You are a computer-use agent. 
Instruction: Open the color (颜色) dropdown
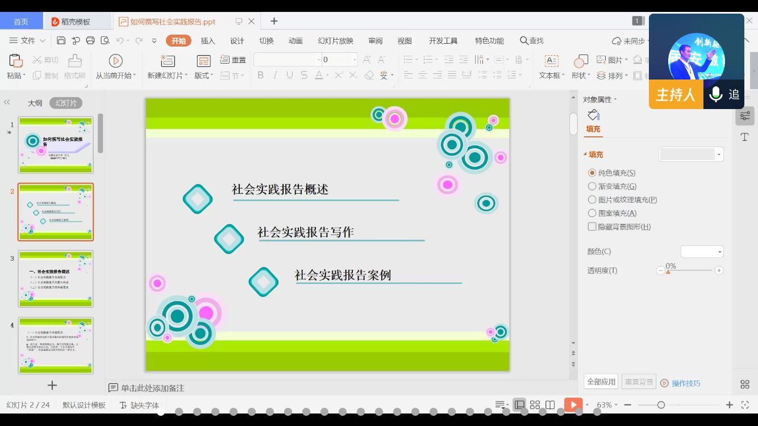pyautogui.click(x=702, y=252)
